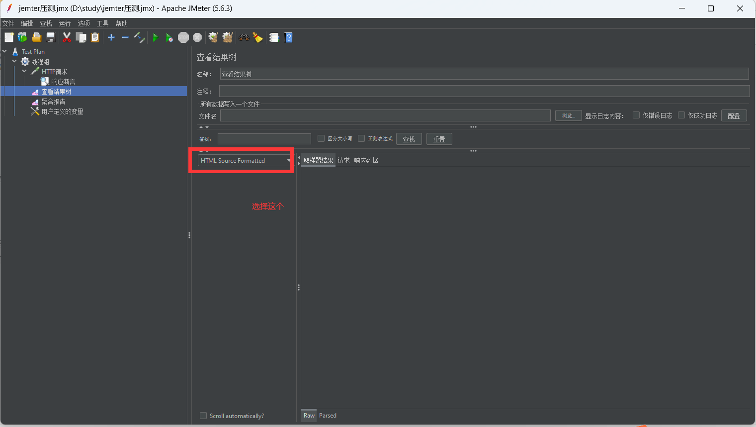Switch to the 请求 tab
This screenshot has width=756, height=427.
coord(343,160)
